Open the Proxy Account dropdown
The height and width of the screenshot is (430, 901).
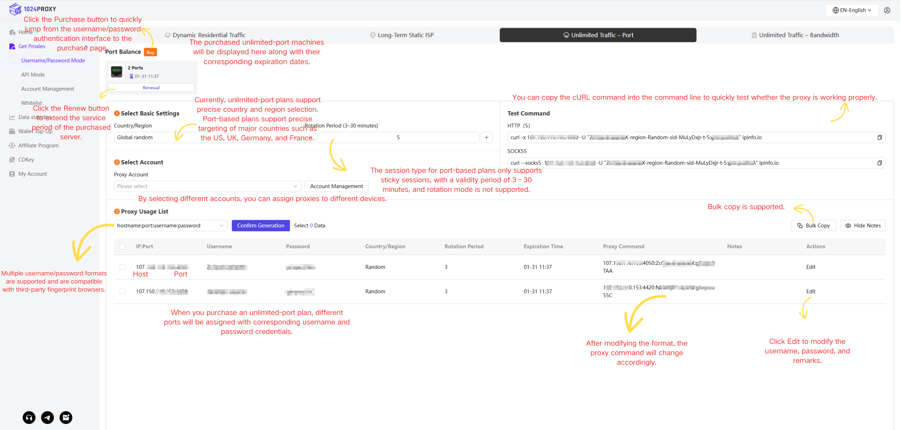pos(207,186)
